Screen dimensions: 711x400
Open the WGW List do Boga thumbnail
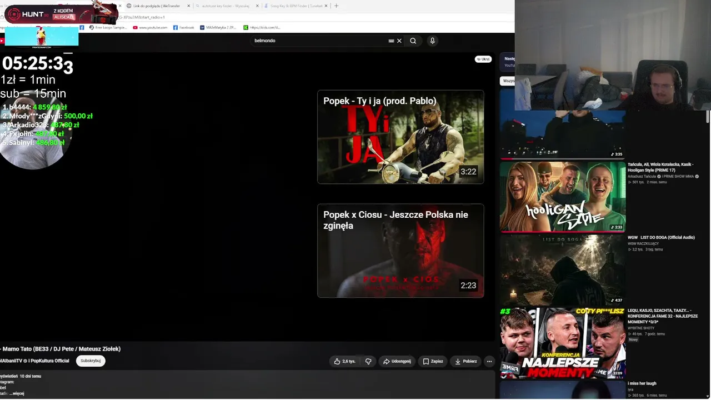(x=563, y=269)
